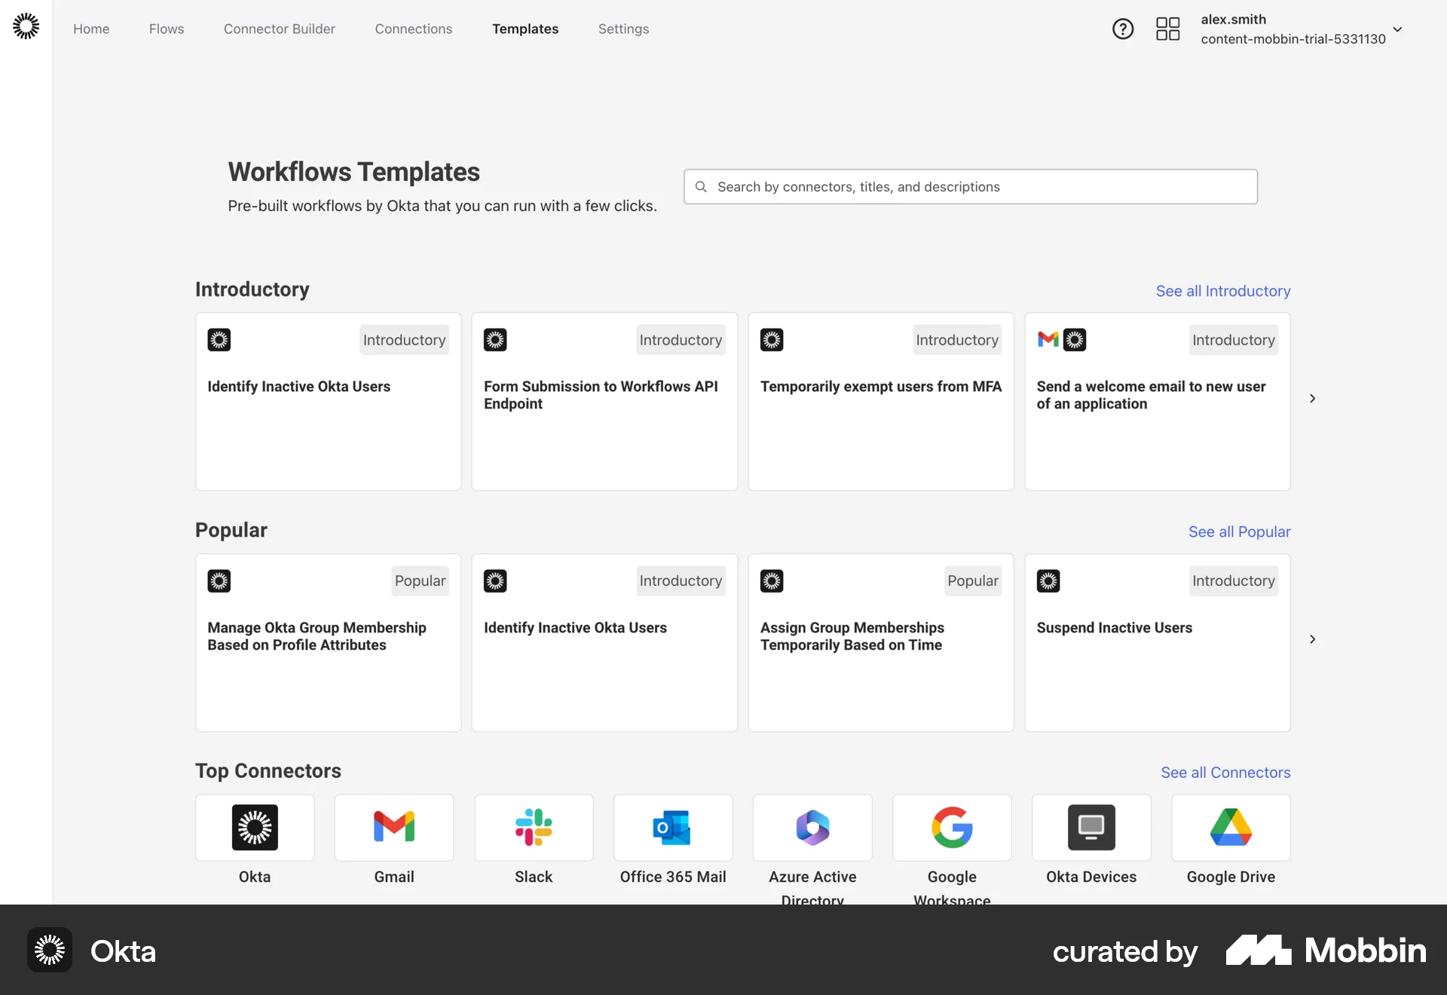Click the right chevron on Popular carousel
The image size is (1447, 995).
1313,638
